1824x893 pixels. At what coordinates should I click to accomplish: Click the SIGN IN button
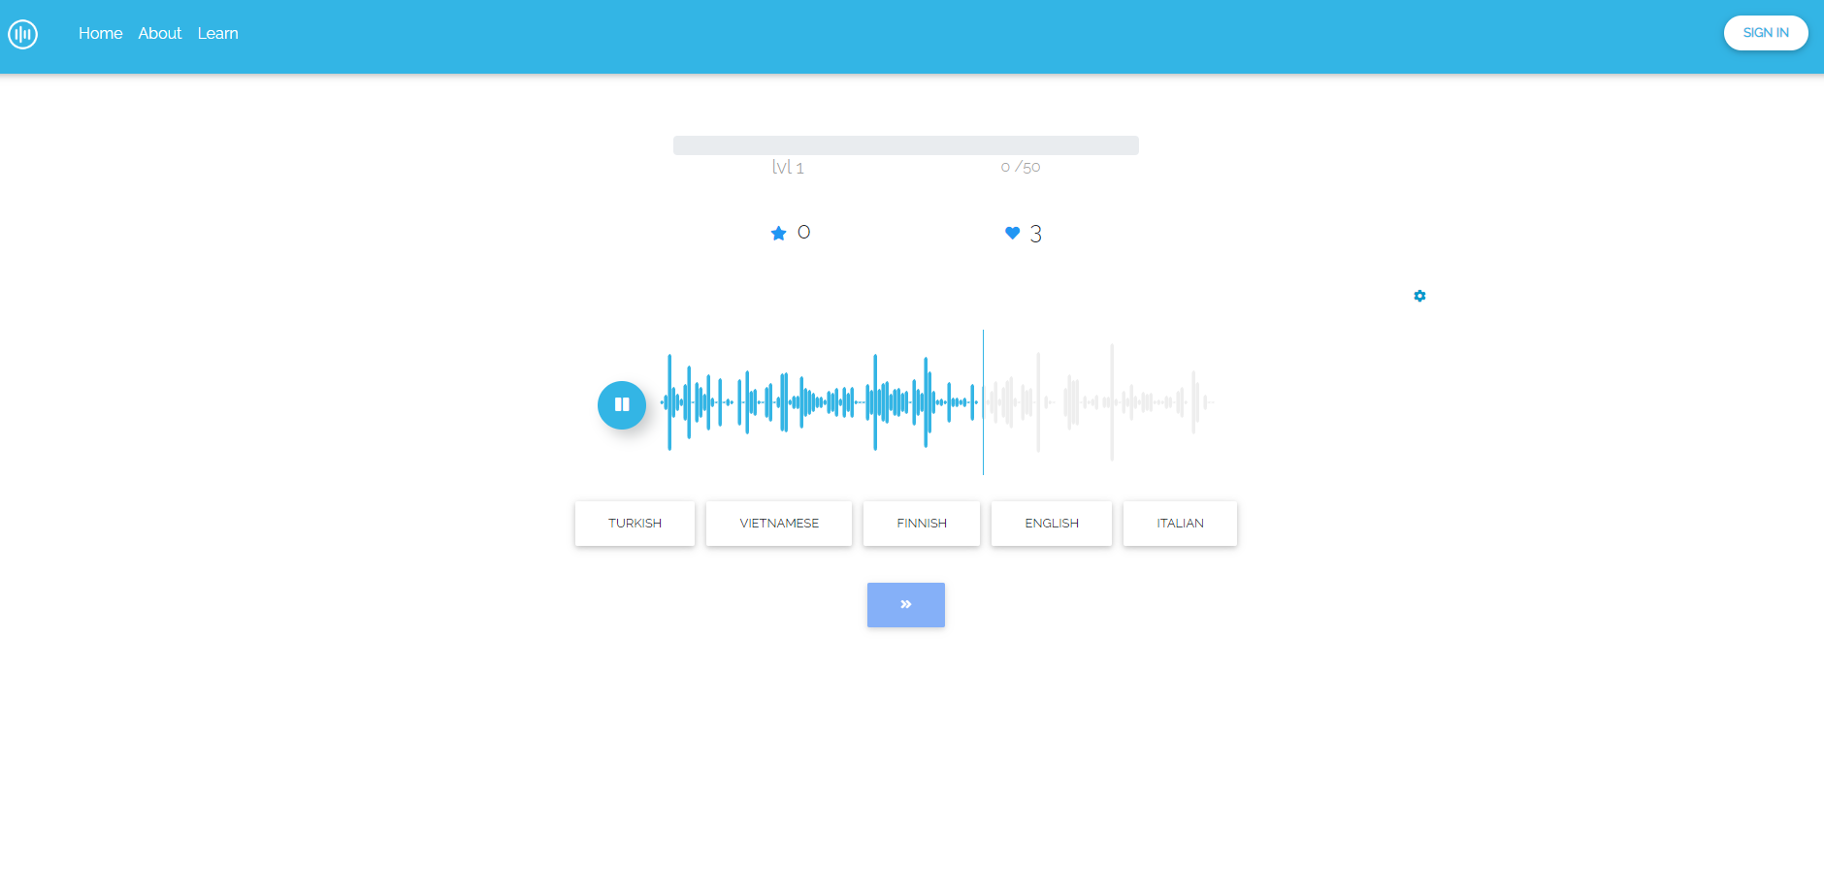click(1765, 32)
